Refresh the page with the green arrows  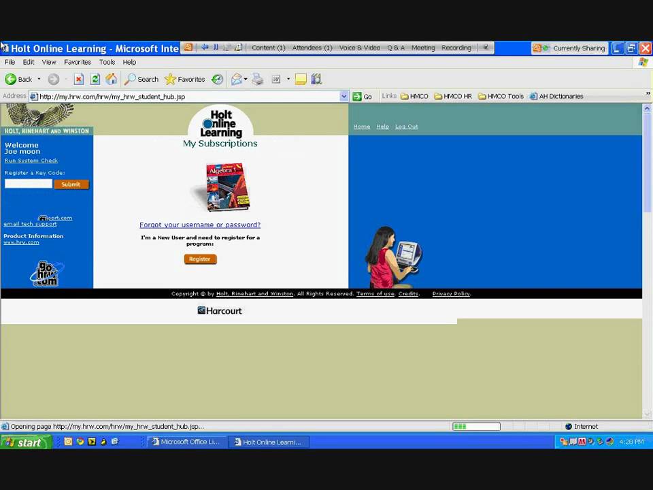(95, 79)
